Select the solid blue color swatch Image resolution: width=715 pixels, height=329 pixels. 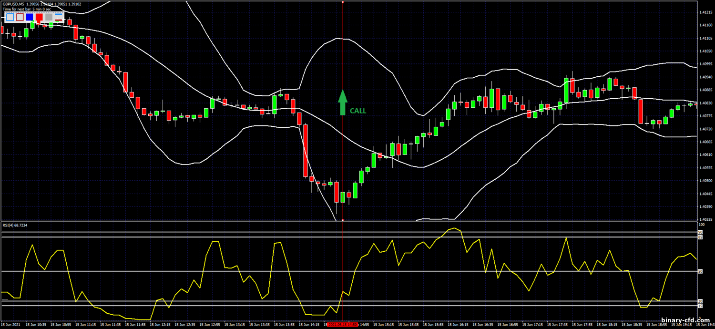pyautogui.click(x=30, y=17)
